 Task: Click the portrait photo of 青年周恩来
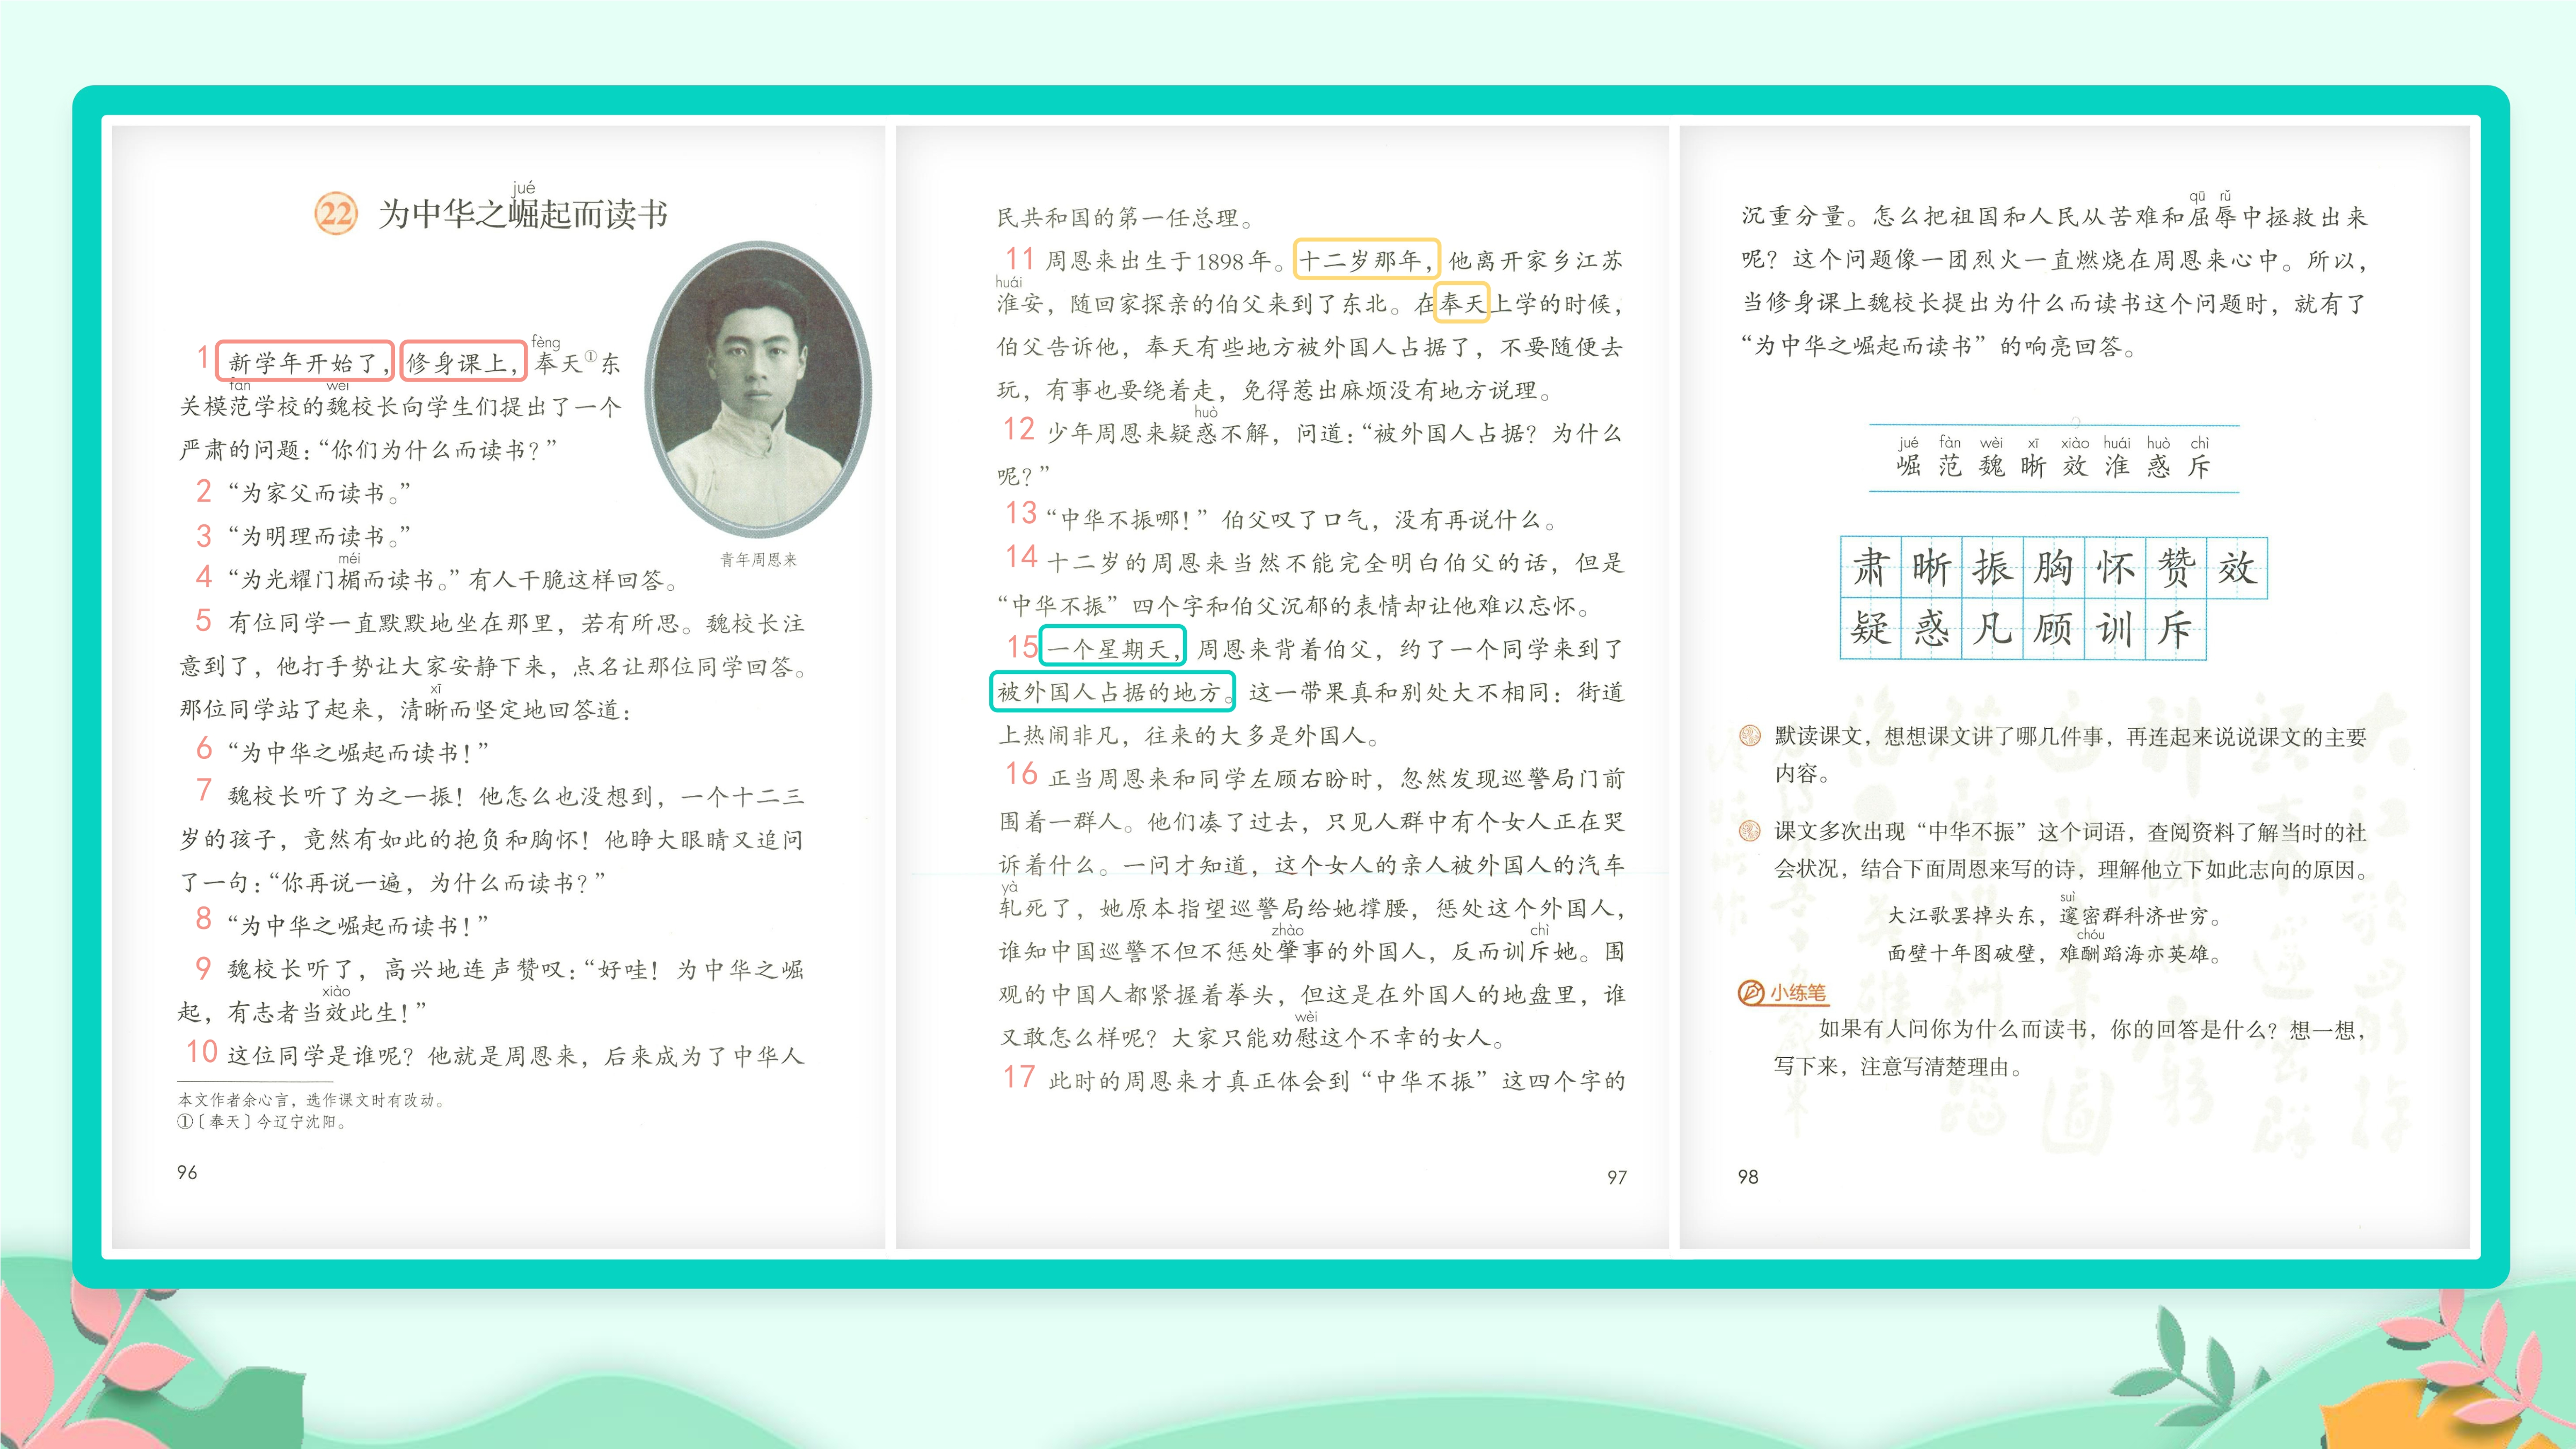tap(758, 390)
